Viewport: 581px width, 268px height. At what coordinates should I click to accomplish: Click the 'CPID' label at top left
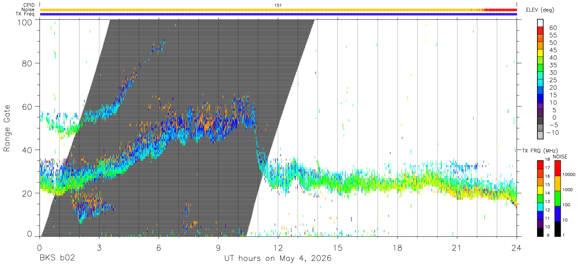29,5
